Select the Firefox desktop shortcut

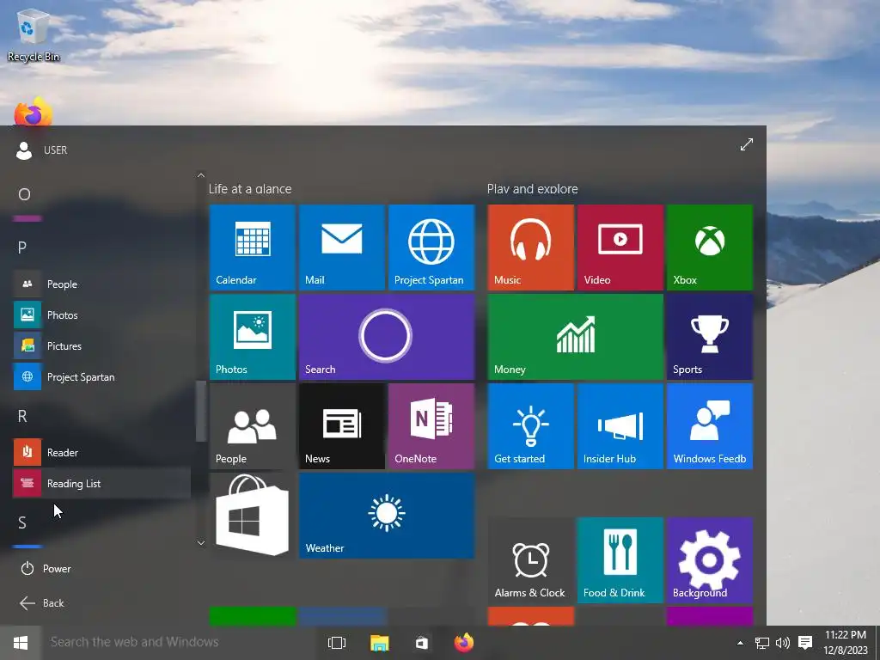click(34, 113)
